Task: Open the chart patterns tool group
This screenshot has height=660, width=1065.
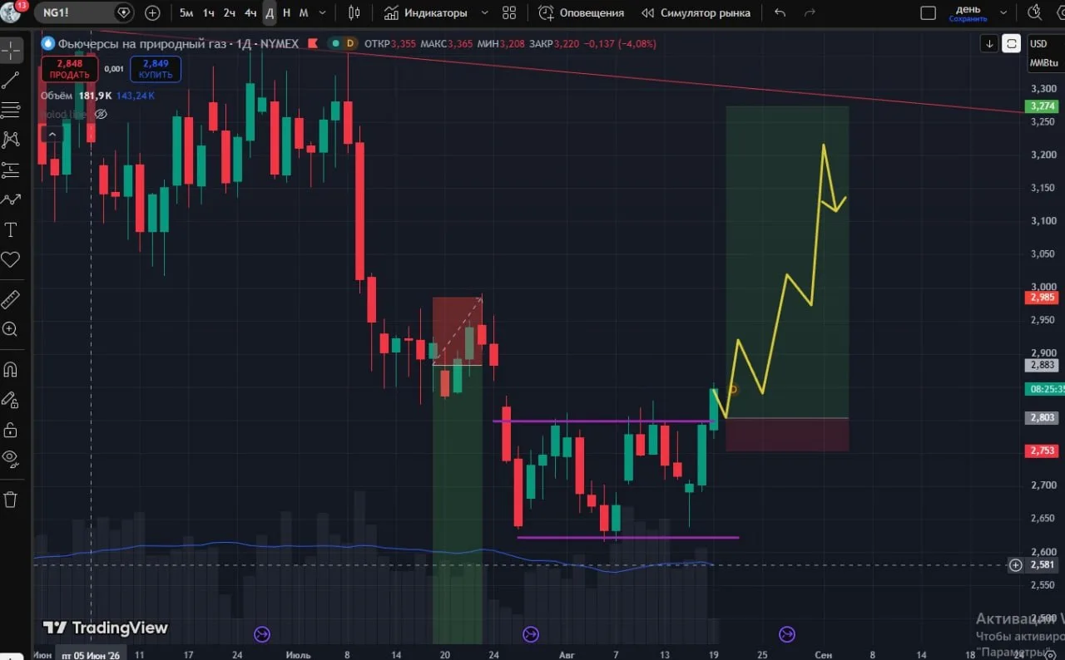Action: [x=11, y=140]
